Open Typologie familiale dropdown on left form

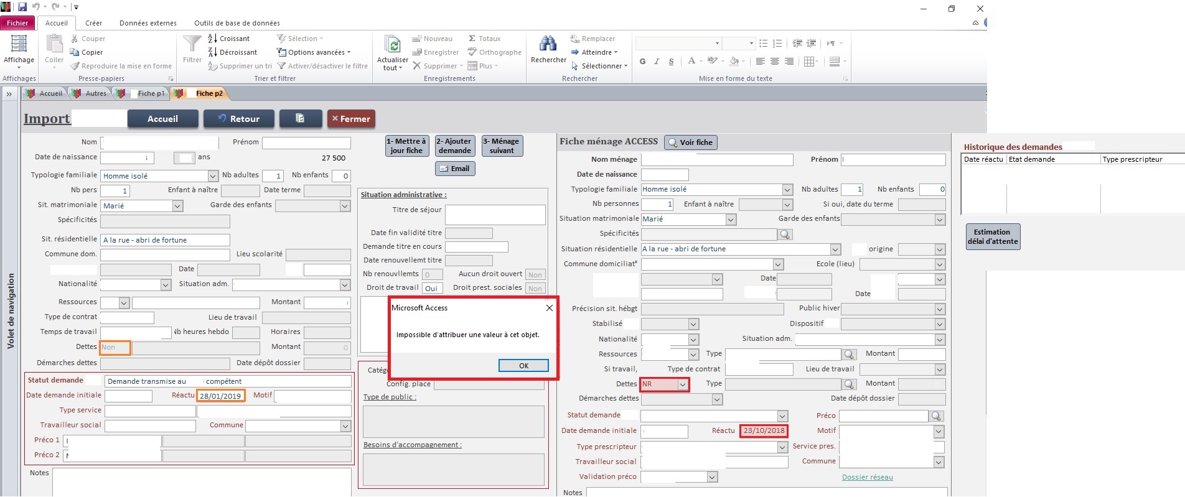(213, 176)
